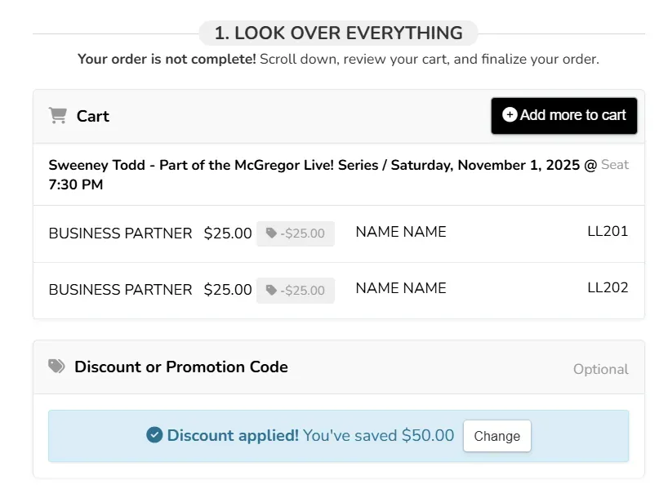This screenshot has height=489, width=668.
Task: Click NAME NAME on the LL201 ticket row
Action: click(x=401, y=232)
